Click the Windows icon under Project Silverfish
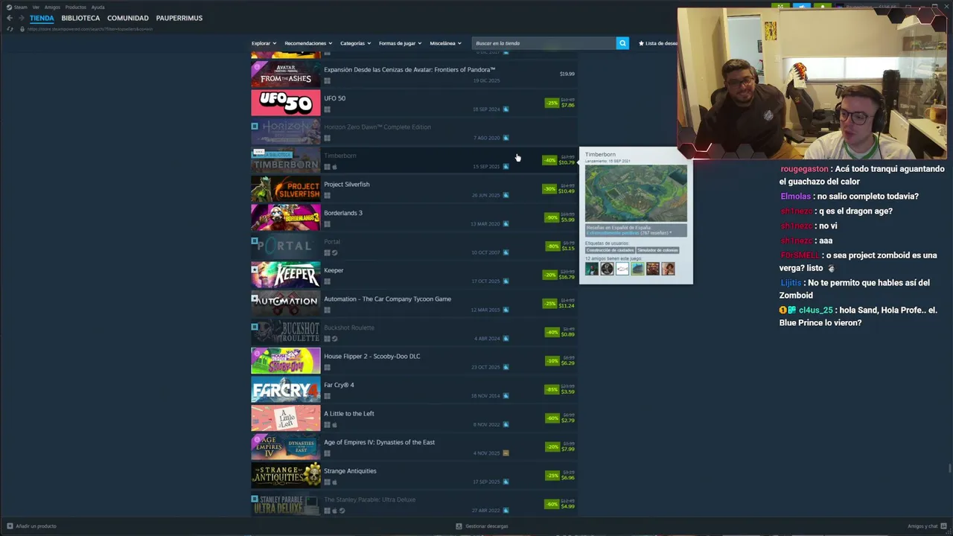953x536 pixels. click(x=327, y=195)
